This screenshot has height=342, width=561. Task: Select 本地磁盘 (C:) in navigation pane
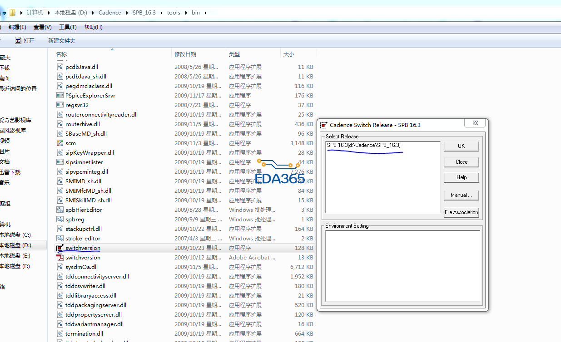[x=15, y=235]
